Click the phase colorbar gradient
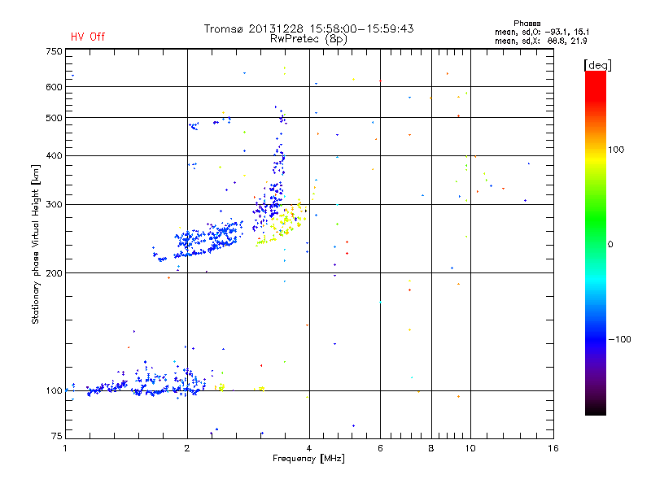 click(596, 242)
